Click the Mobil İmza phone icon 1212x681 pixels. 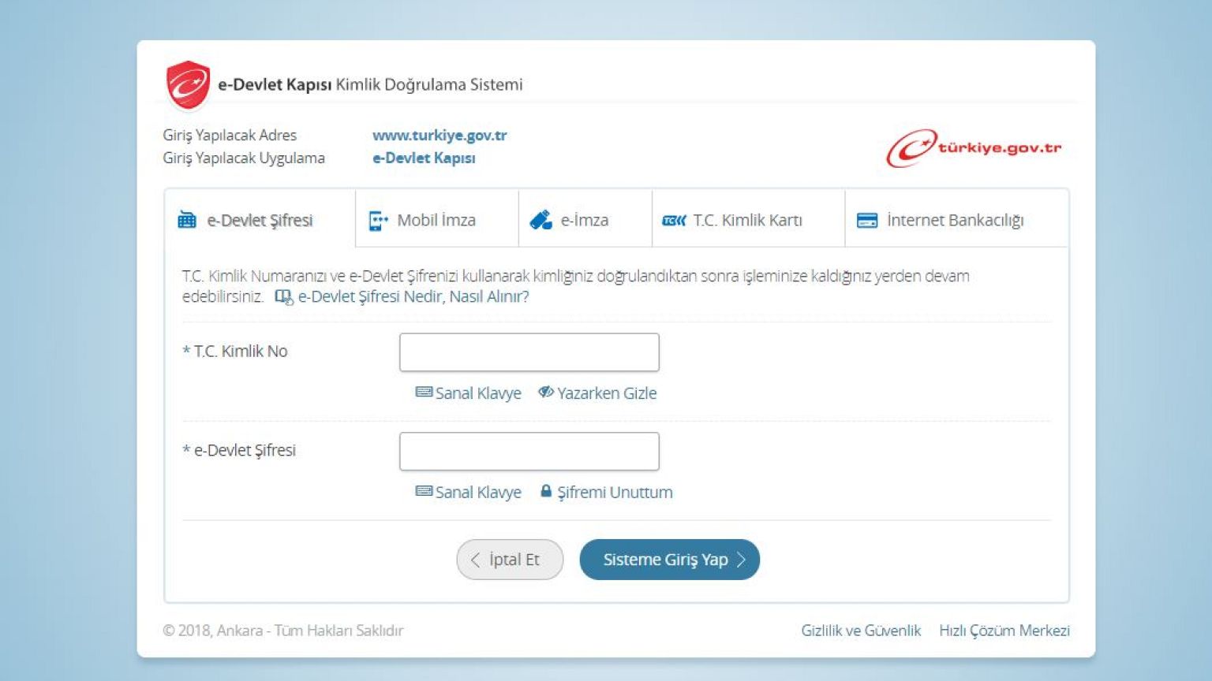pos(378,221)
